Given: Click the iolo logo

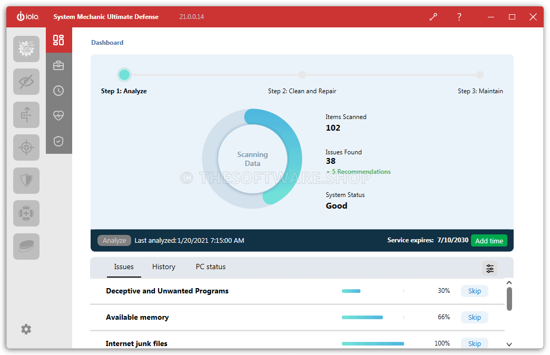Looking at the screenshot, I should tap(28, 16).
